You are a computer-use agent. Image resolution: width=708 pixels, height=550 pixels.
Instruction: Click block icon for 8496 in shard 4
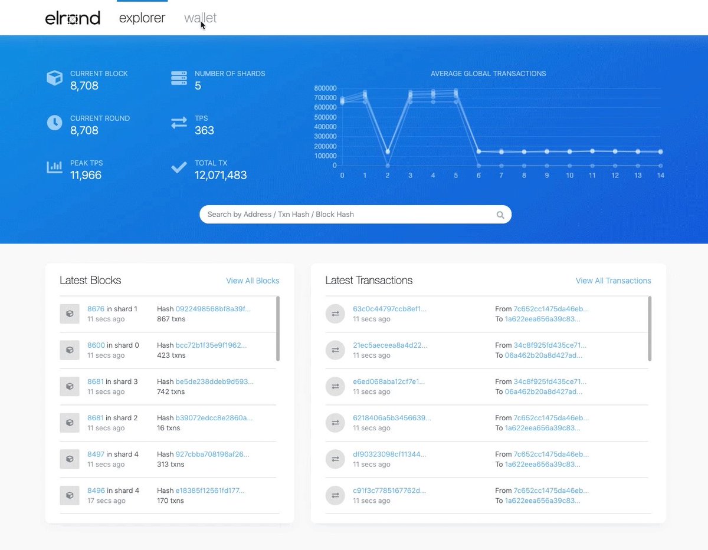[69, 496]
